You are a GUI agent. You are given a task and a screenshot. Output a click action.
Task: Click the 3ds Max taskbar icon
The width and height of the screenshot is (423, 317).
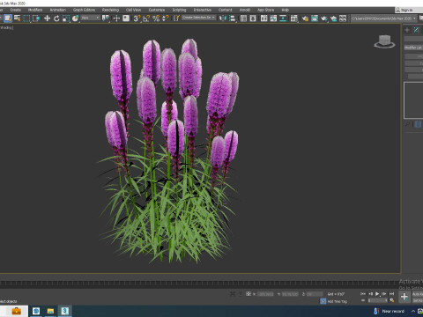pyautogui.click(x=65, y=311)
